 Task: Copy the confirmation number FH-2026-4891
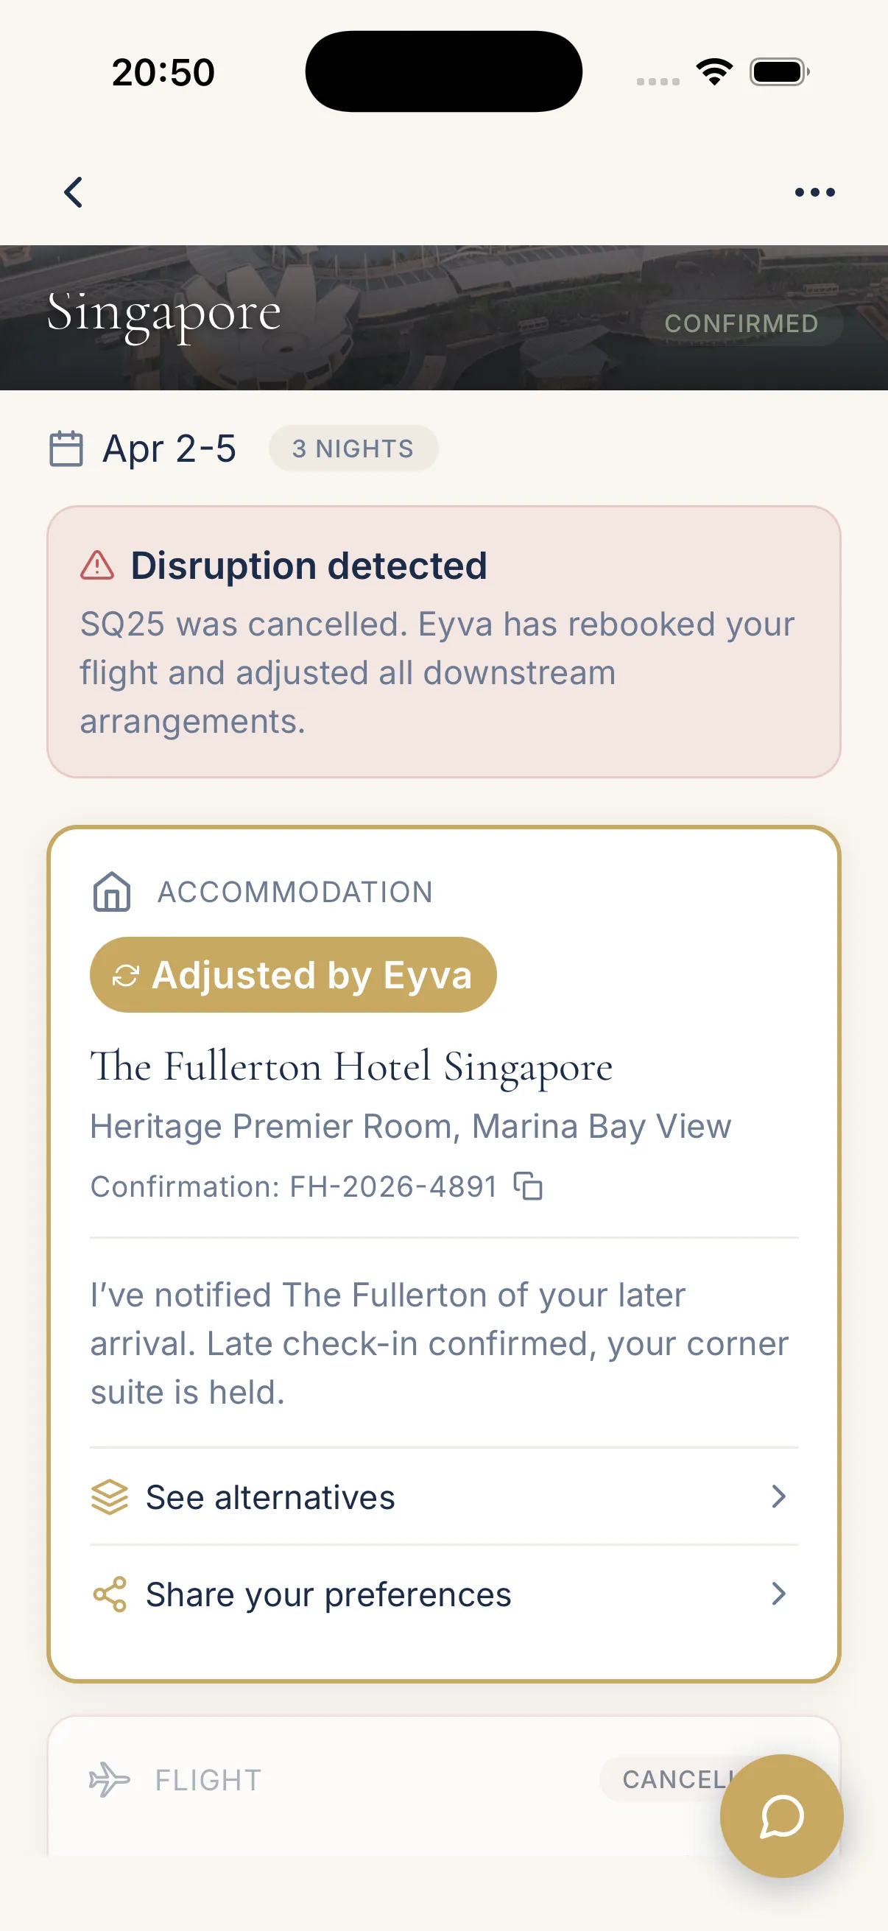coord(528,1186)
